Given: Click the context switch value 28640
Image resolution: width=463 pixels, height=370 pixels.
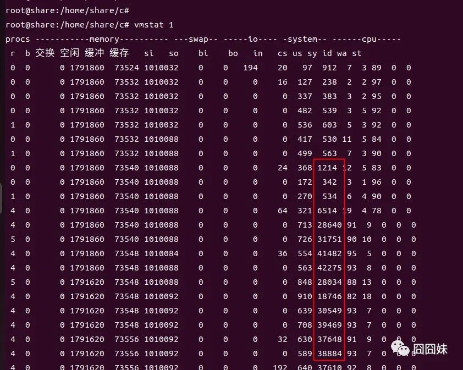Looking at the screenshot, I should click(x=329, y=225).
